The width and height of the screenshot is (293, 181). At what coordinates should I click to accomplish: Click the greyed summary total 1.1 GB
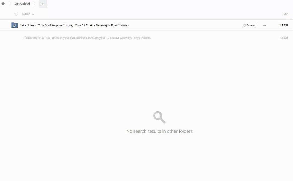click(x=283, y=38)
